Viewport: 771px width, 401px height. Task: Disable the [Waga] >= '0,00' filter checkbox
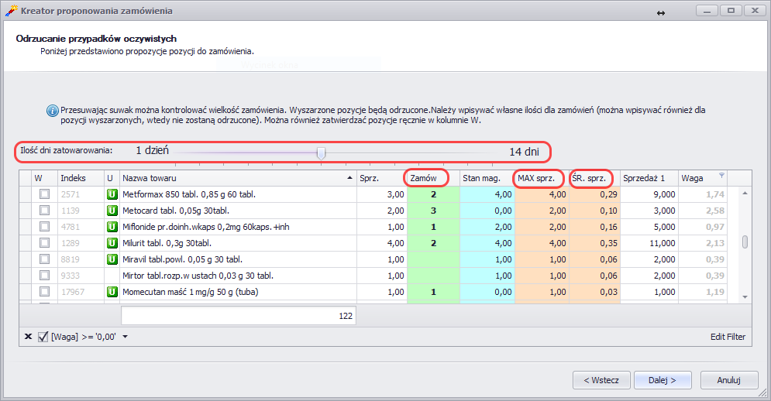[x=43, y=337]
